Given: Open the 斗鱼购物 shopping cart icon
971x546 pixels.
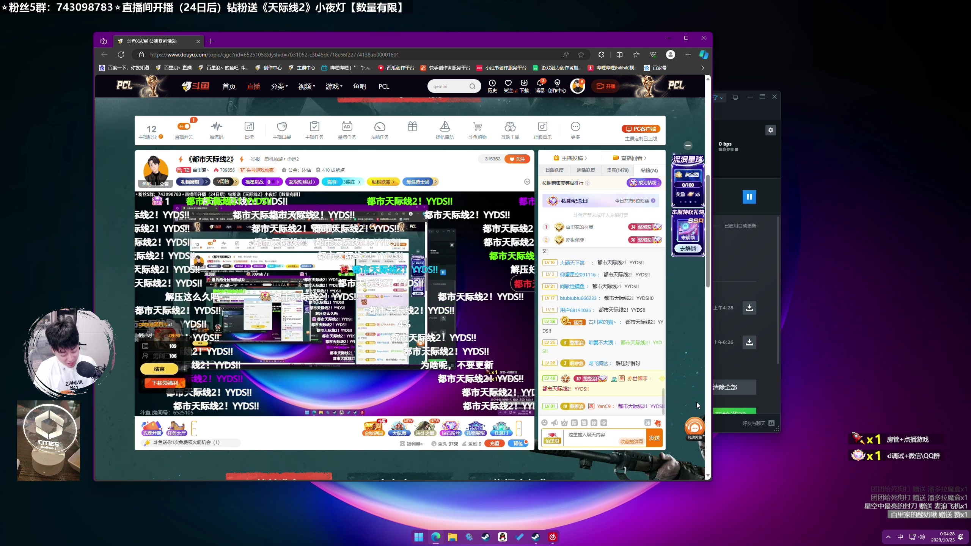Looking at the screenshot, I should [478, 126].
